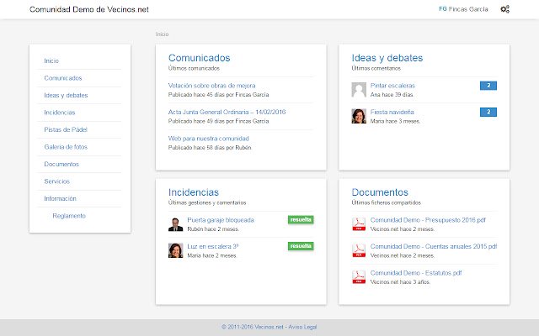Click María's avatar next to Fiesta navideña

(359, 116)
